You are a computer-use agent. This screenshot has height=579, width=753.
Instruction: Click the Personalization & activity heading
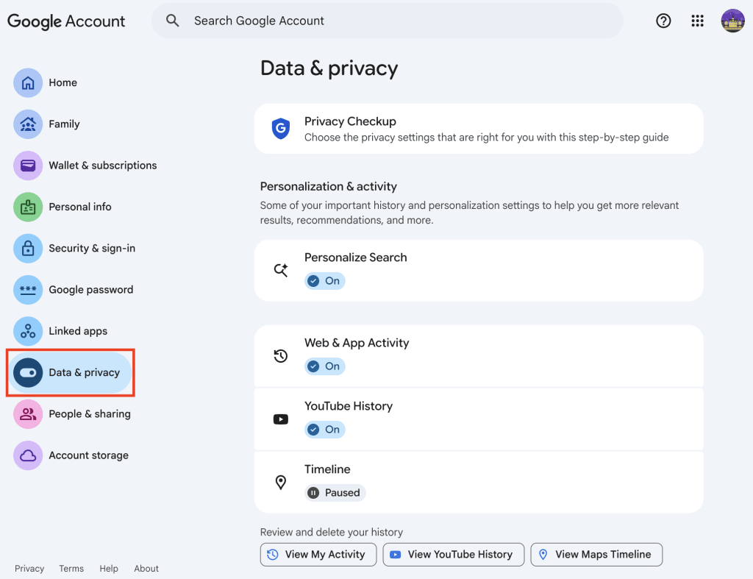click(x=329, y=186)
